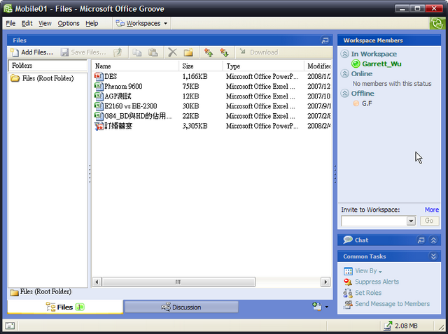Viewport: 448px width, 334px height.
Task: Collapse the Common Tasks panel chevron
Action: [433, 256]
